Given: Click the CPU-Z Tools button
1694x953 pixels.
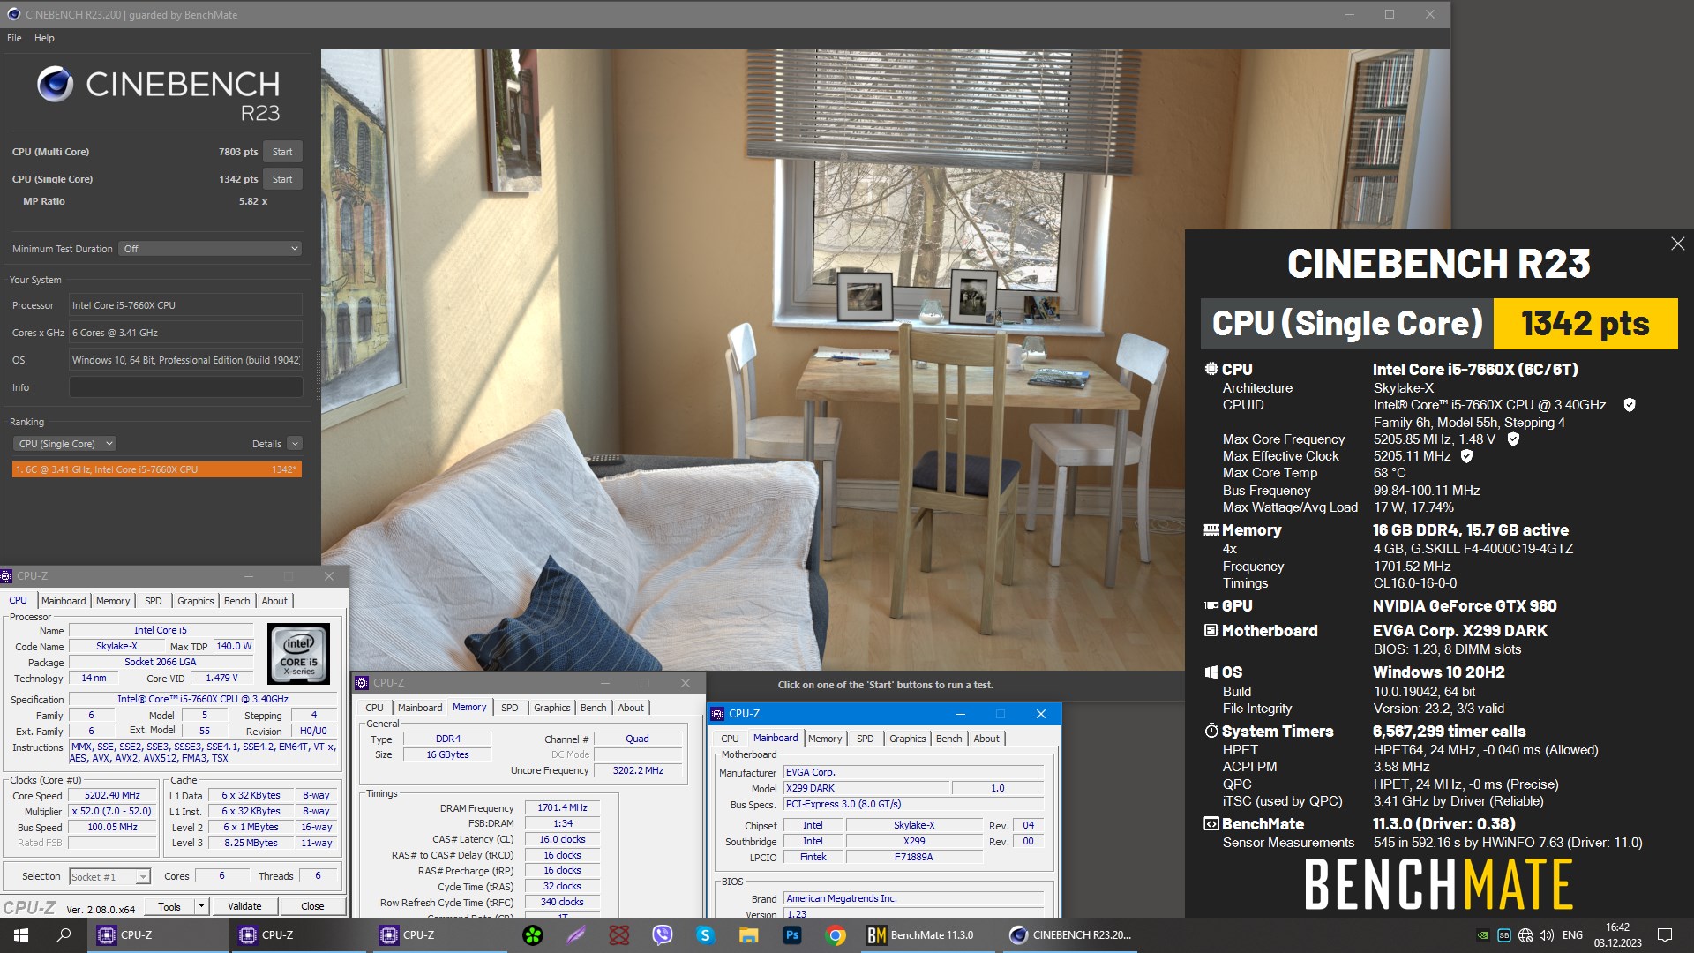Looking at the screenshot, I should [x=169, y=906].
